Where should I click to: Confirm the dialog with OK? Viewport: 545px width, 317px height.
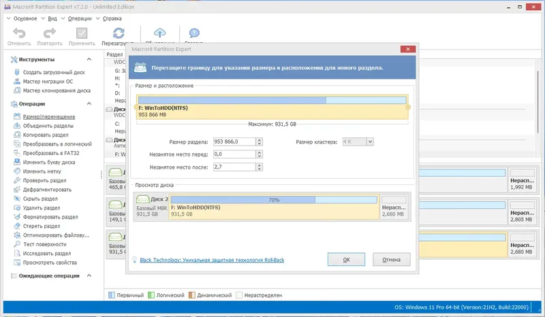click(x=346, y=259)
